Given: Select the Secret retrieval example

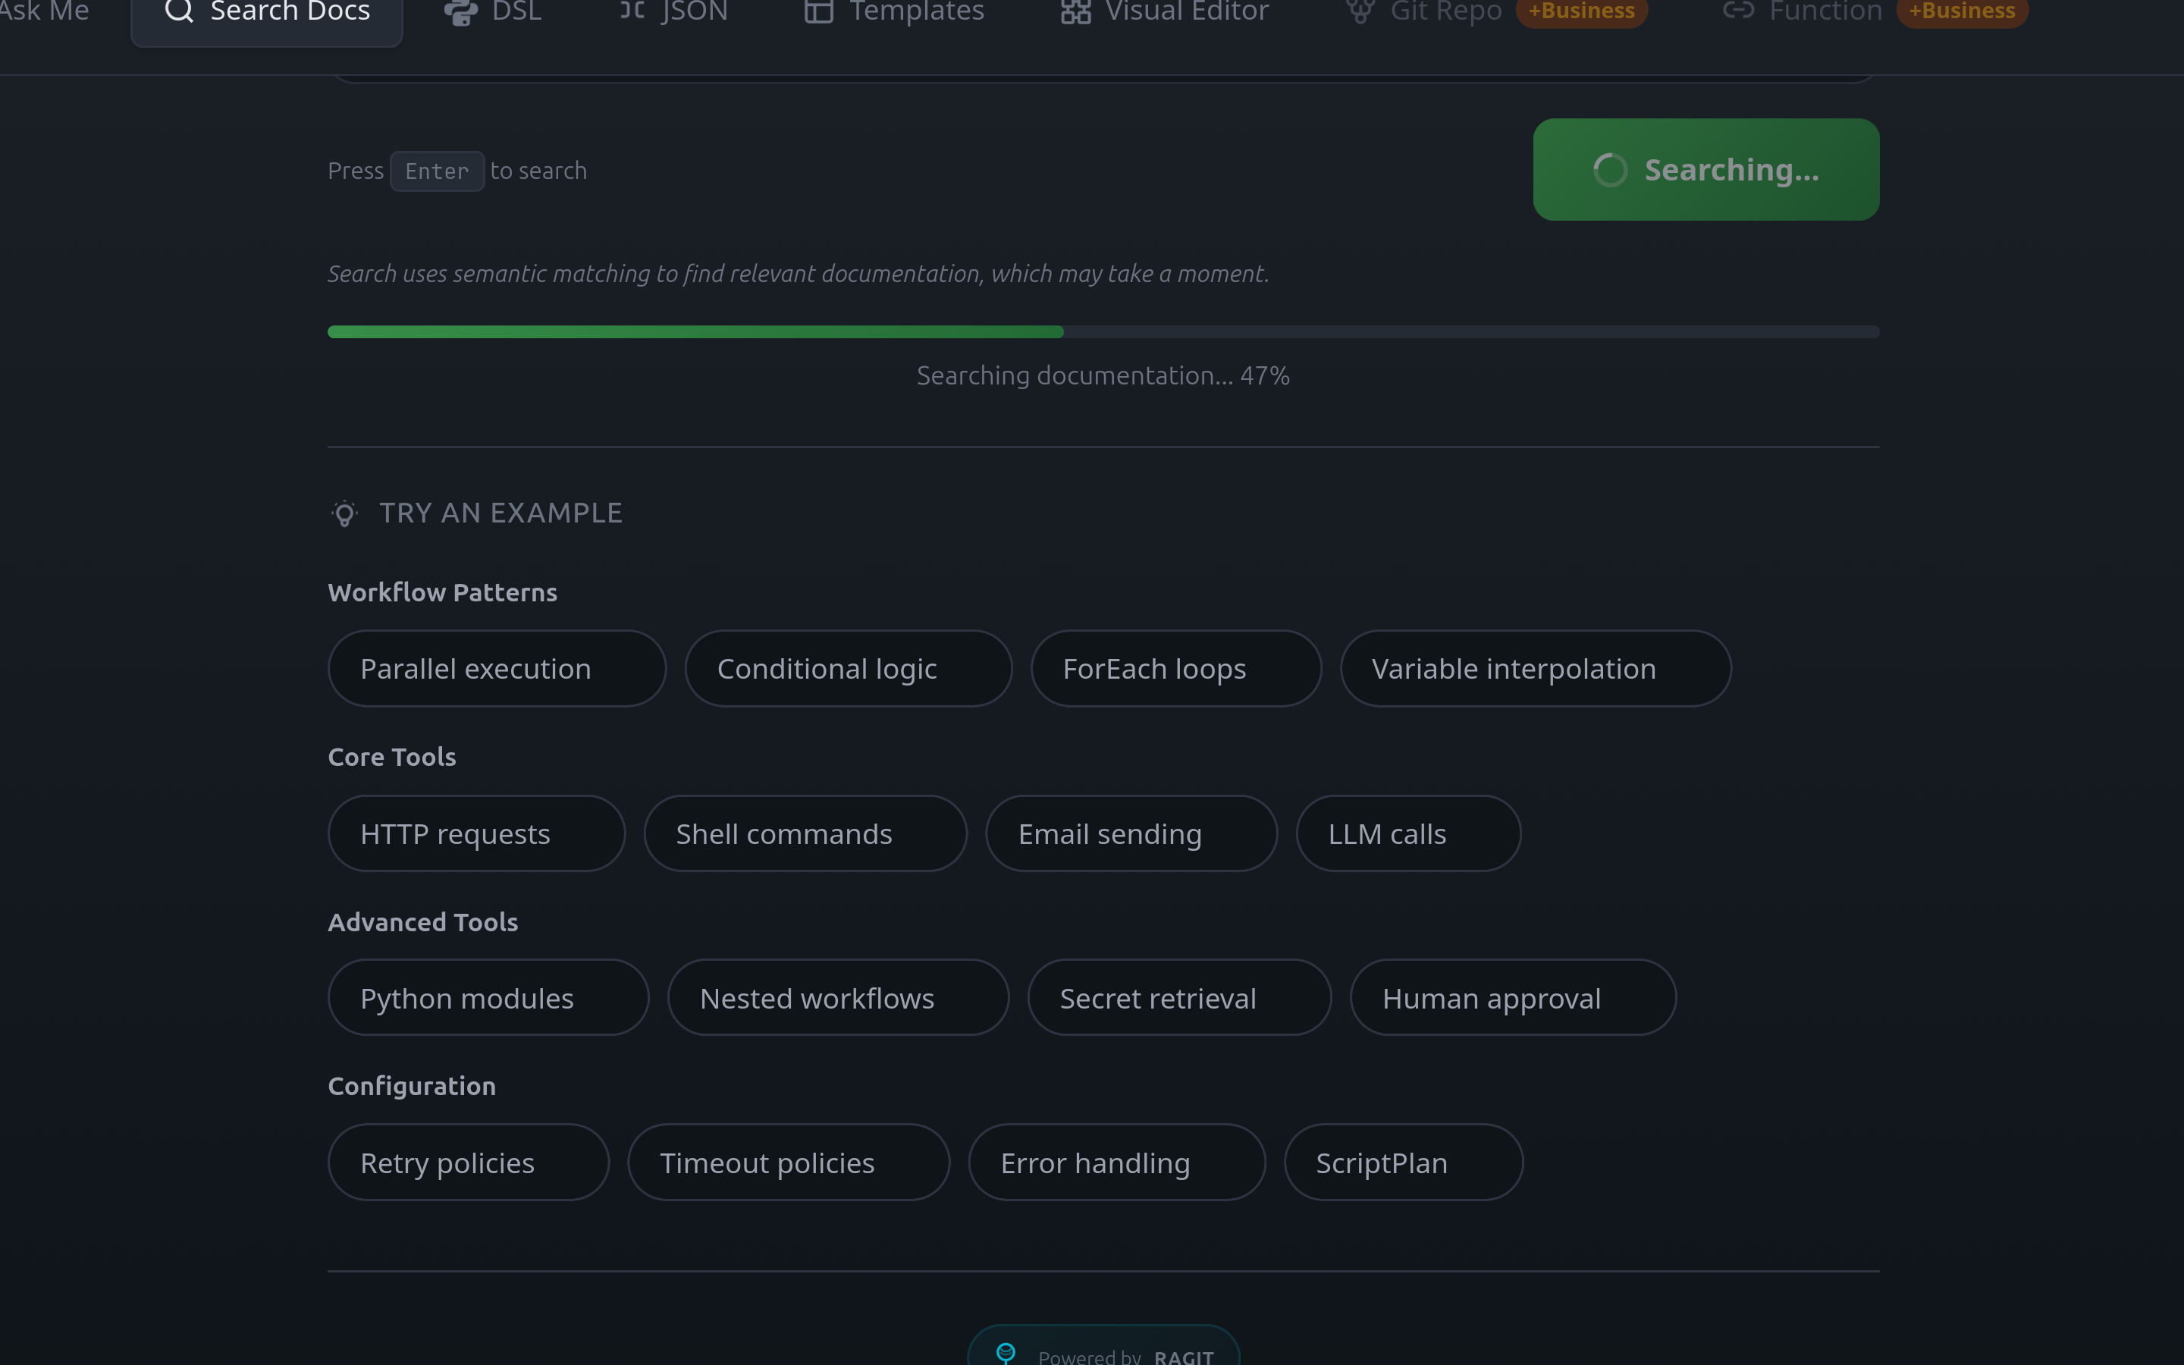Looking at the screenshot, I should [x=1178, y=999].
